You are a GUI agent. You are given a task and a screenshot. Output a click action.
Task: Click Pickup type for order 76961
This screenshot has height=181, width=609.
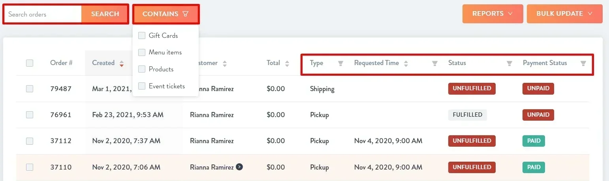(x=320, y=115)
